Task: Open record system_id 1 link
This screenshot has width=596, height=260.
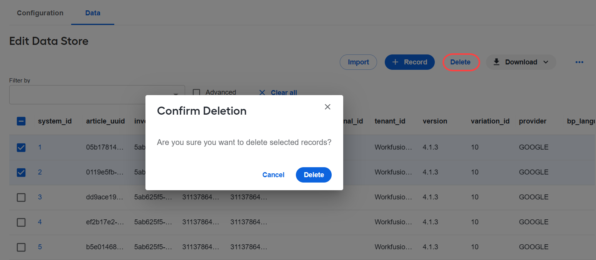Action: point(40,147)
